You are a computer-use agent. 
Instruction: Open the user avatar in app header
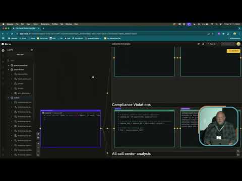(x=238, y=44)
